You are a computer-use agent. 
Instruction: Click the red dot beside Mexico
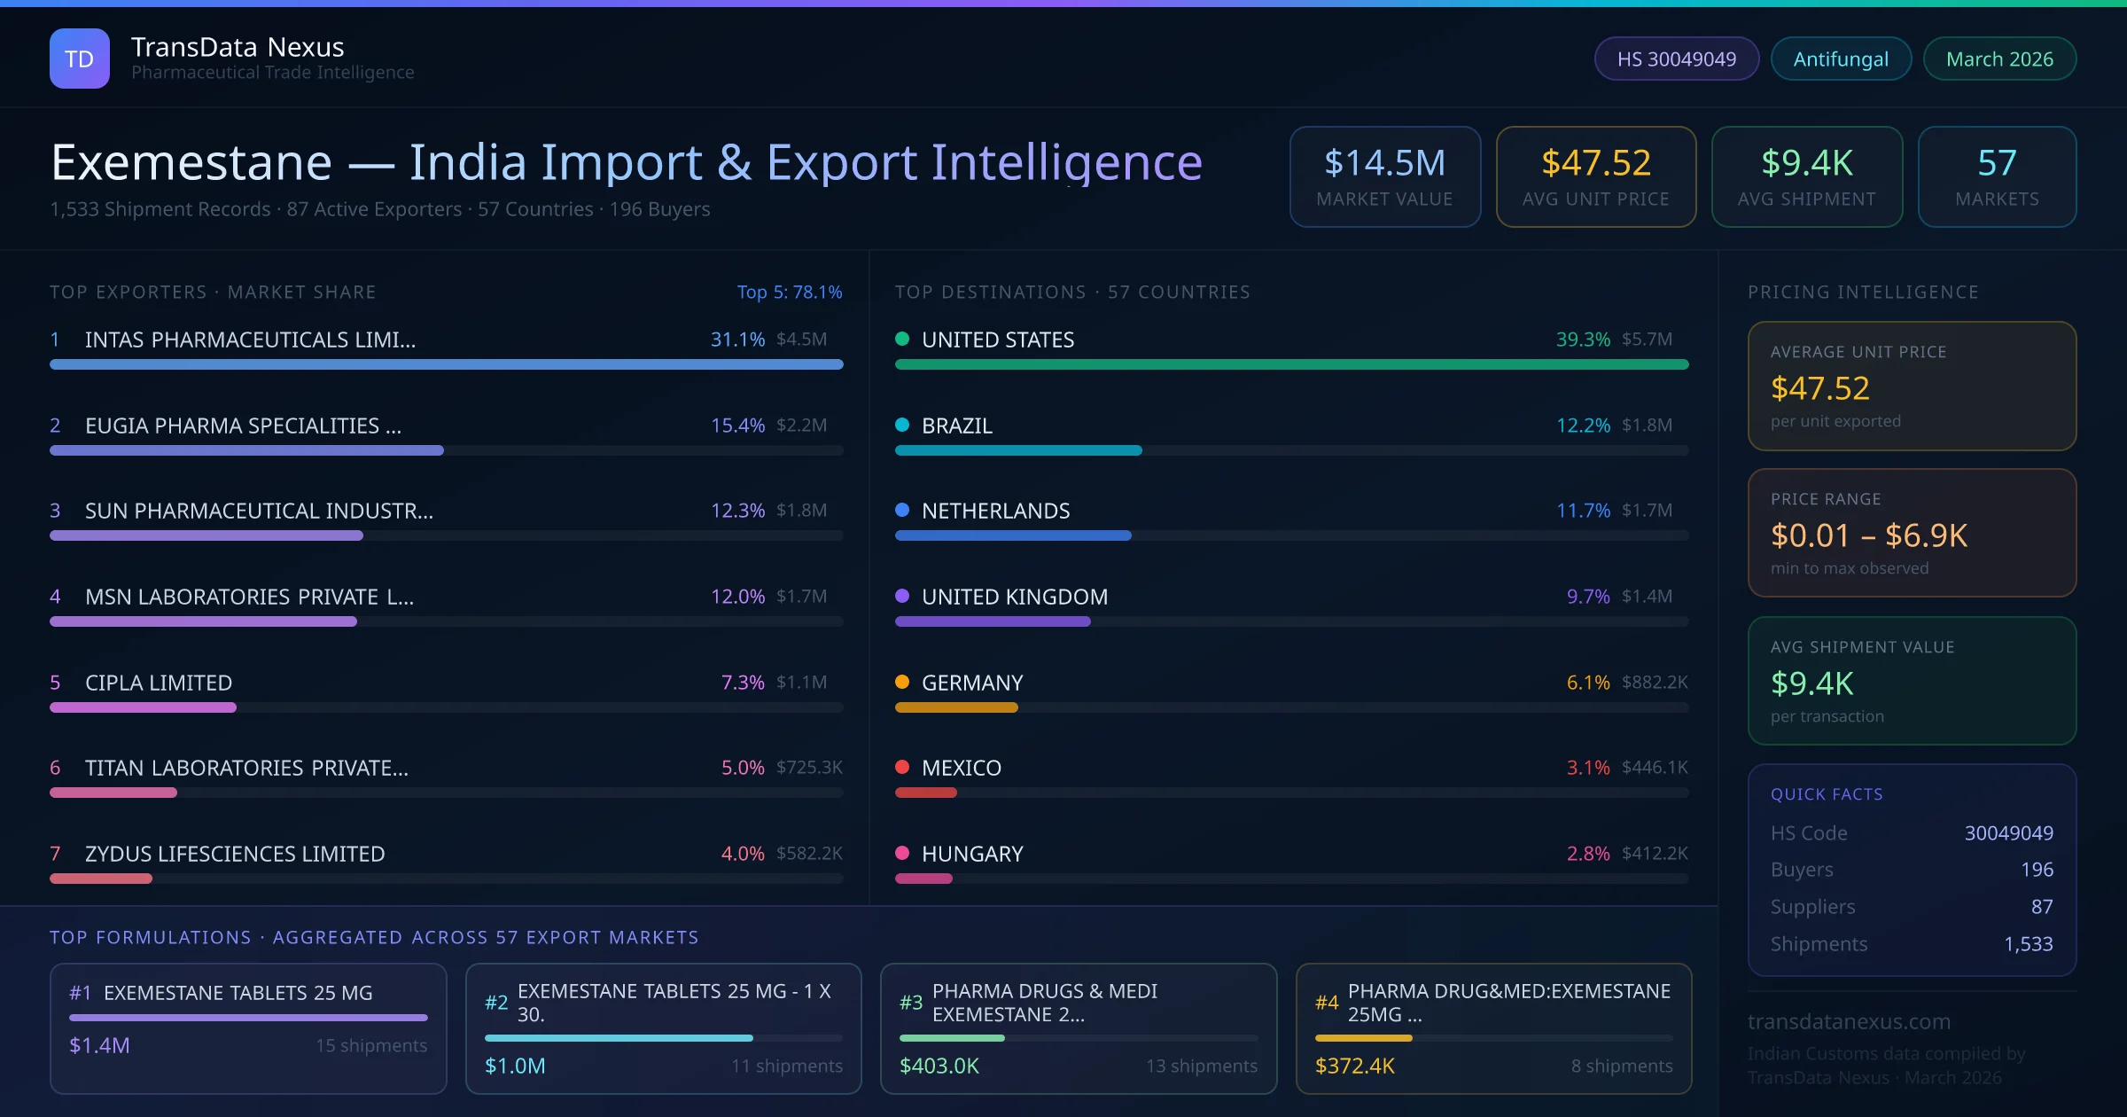point(902,767)
